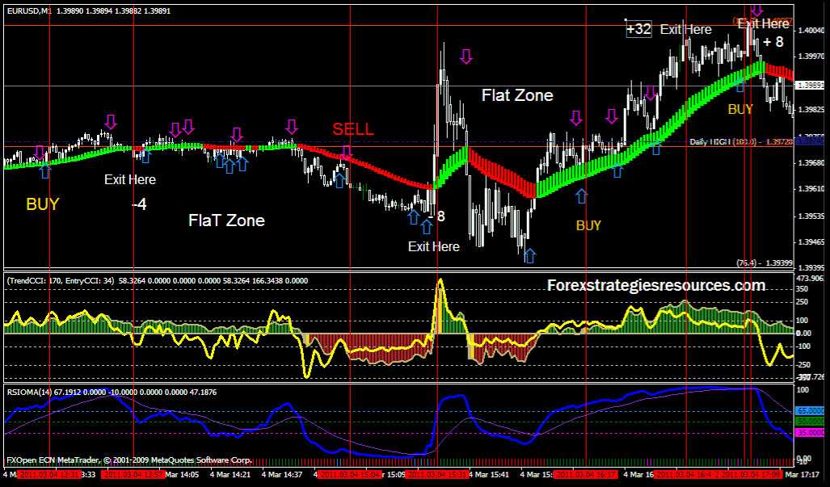Viewport: 830px width, 487px height.
Task: Click the 1.39465 price scale value
Action: tap(813, 243)
